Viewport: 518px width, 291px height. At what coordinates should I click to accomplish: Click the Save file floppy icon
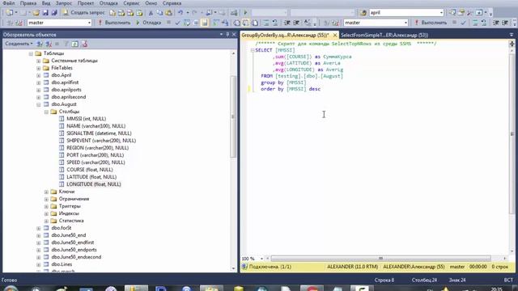45,13
